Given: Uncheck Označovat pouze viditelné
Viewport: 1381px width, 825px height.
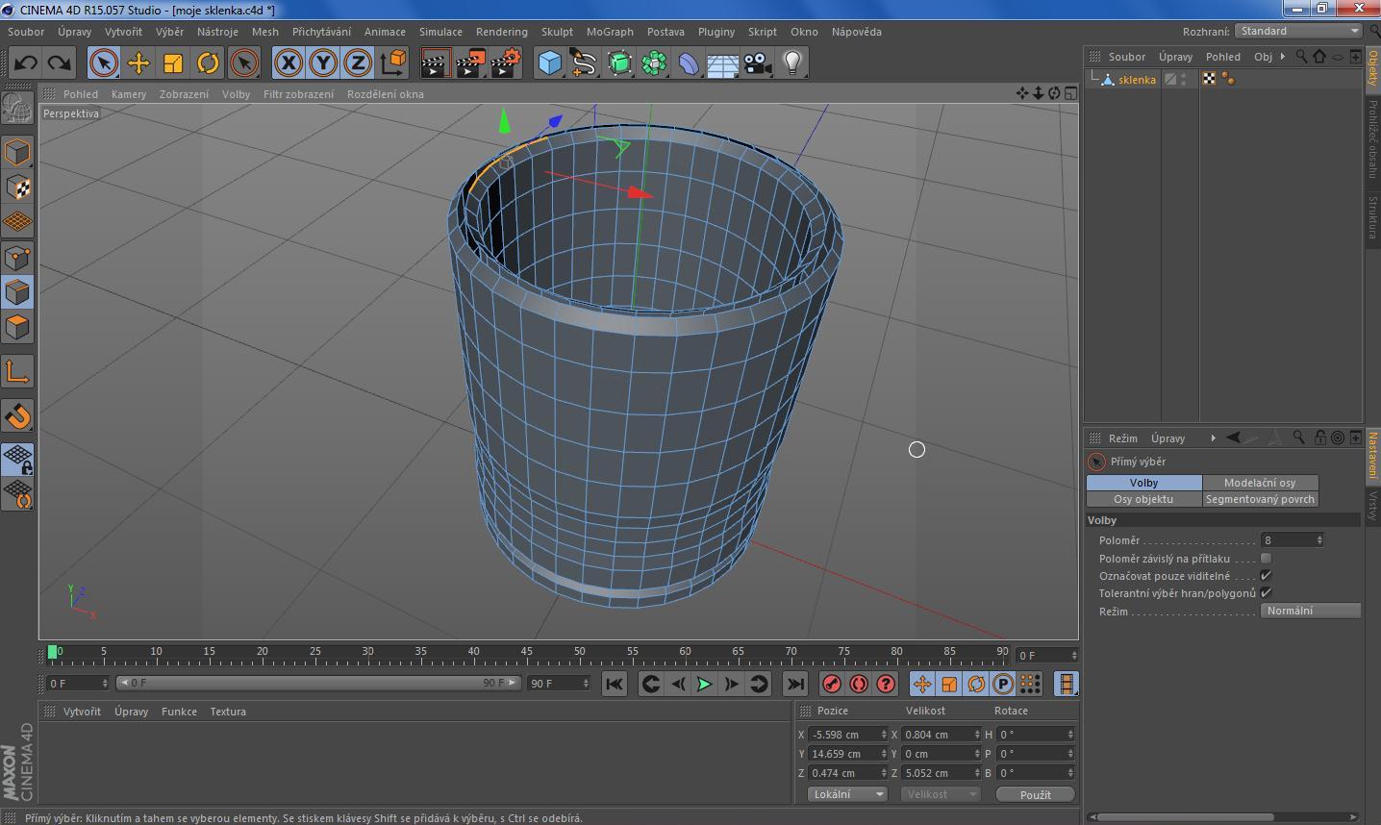Looking at the screenshot, I should click(x=1266, y=576).
